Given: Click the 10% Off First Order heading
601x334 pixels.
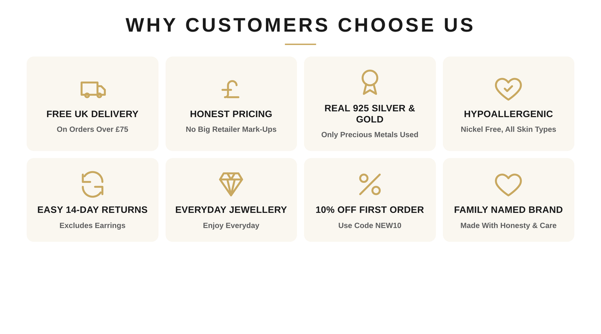Looking at the screenshot, I should [370, 210].
